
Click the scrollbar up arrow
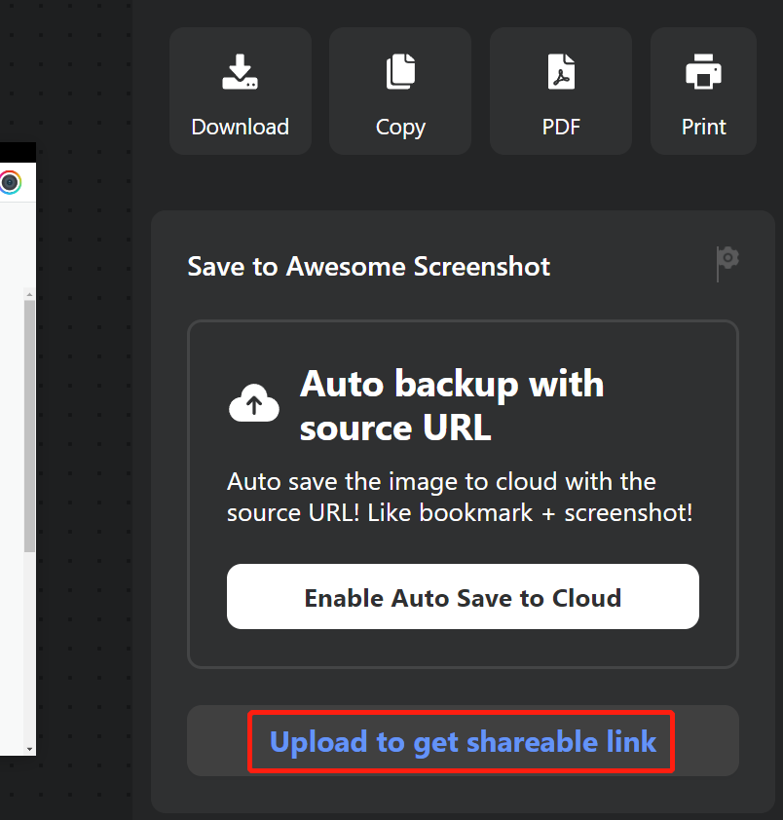(30, 294)
